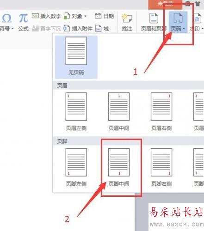The image size is (204, 231).
Task: Open the 对象 object dropdown
Action: 75,16
